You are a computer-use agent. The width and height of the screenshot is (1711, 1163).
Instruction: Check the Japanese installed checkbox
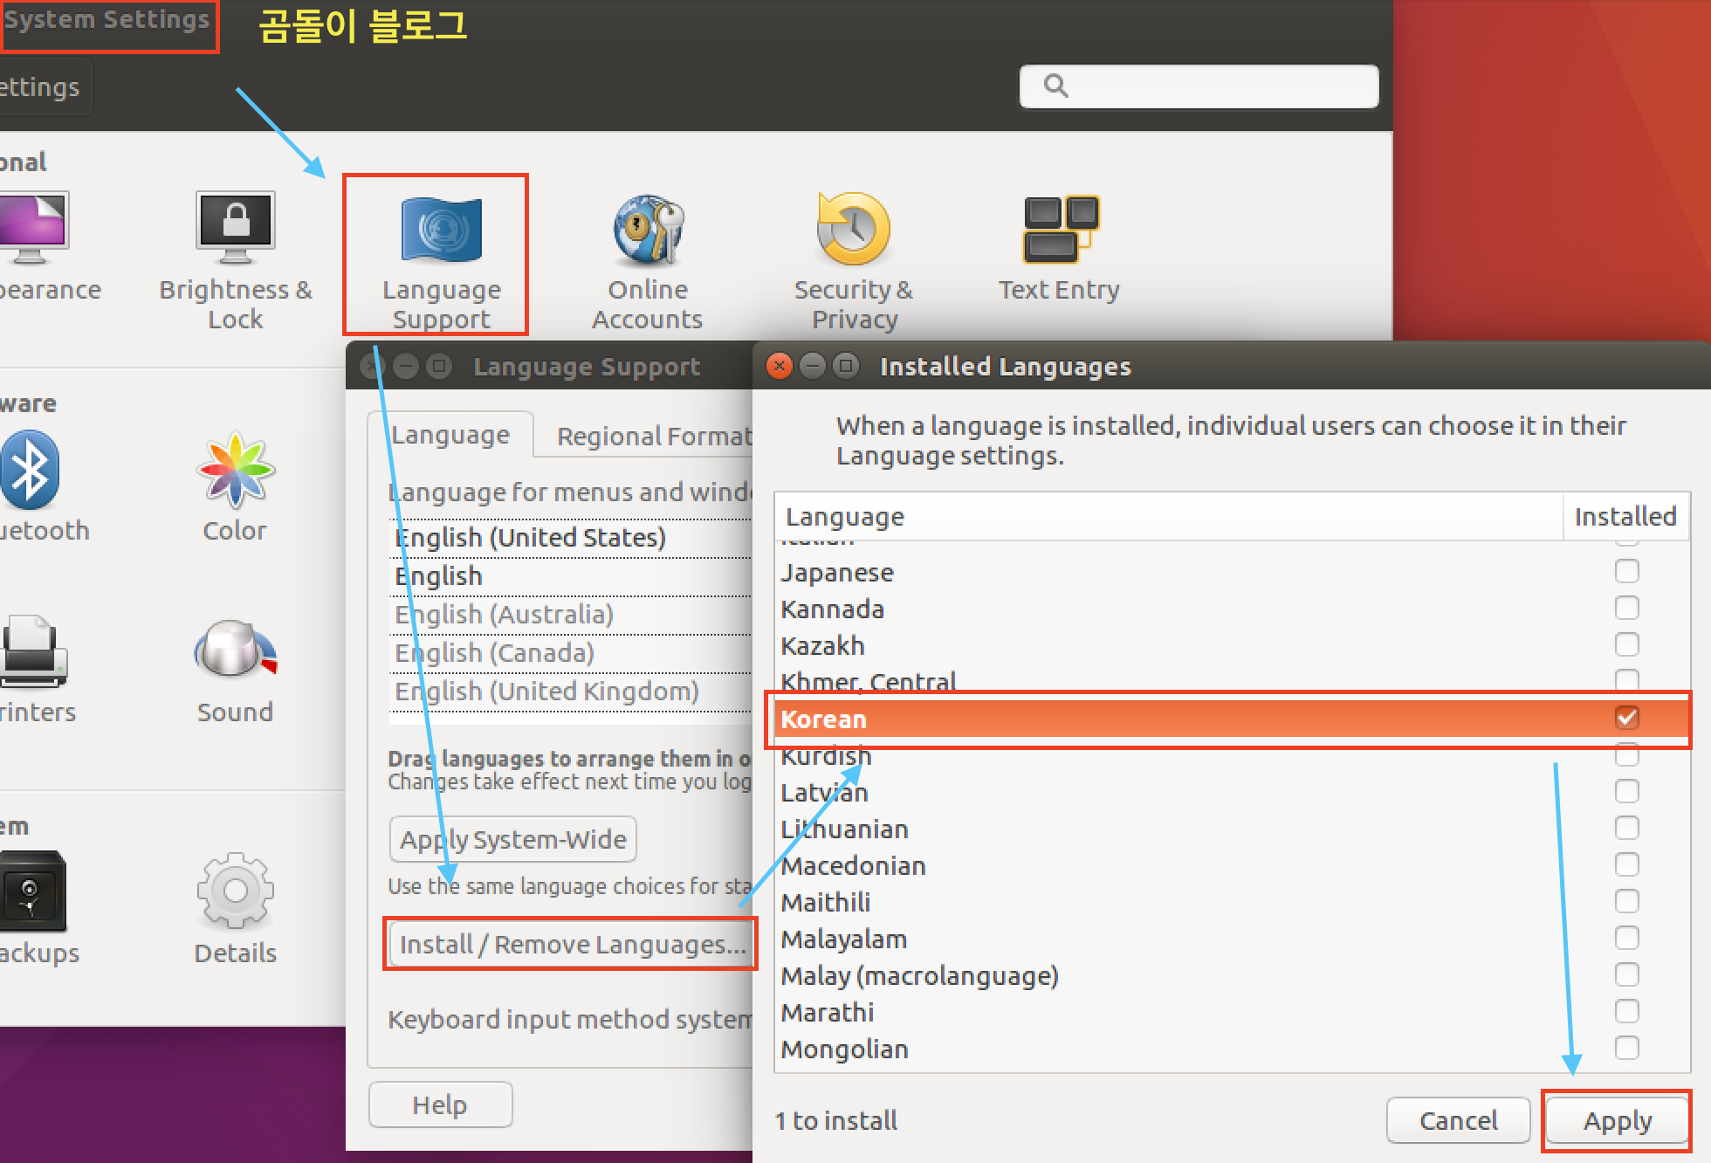pyautogui.click(x=1626, y=572)
